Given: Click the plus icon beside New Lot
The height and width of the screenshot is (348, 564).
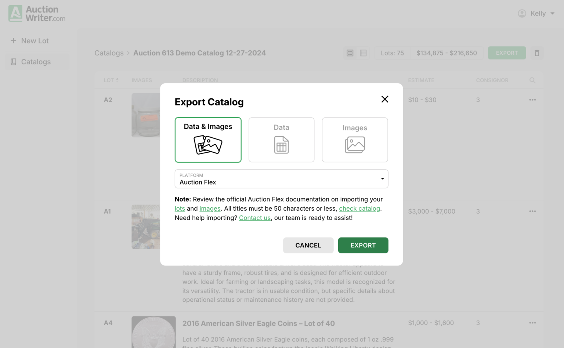Looking at the screenshot, I should 14,40.
